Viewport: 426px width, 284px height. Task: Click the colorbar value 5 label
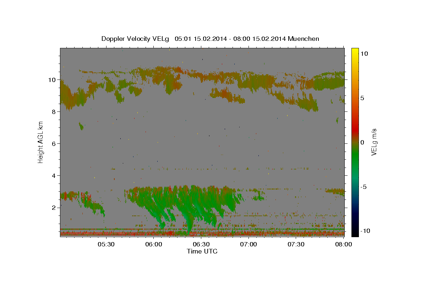pyautogui.click(x=362, y=98)
